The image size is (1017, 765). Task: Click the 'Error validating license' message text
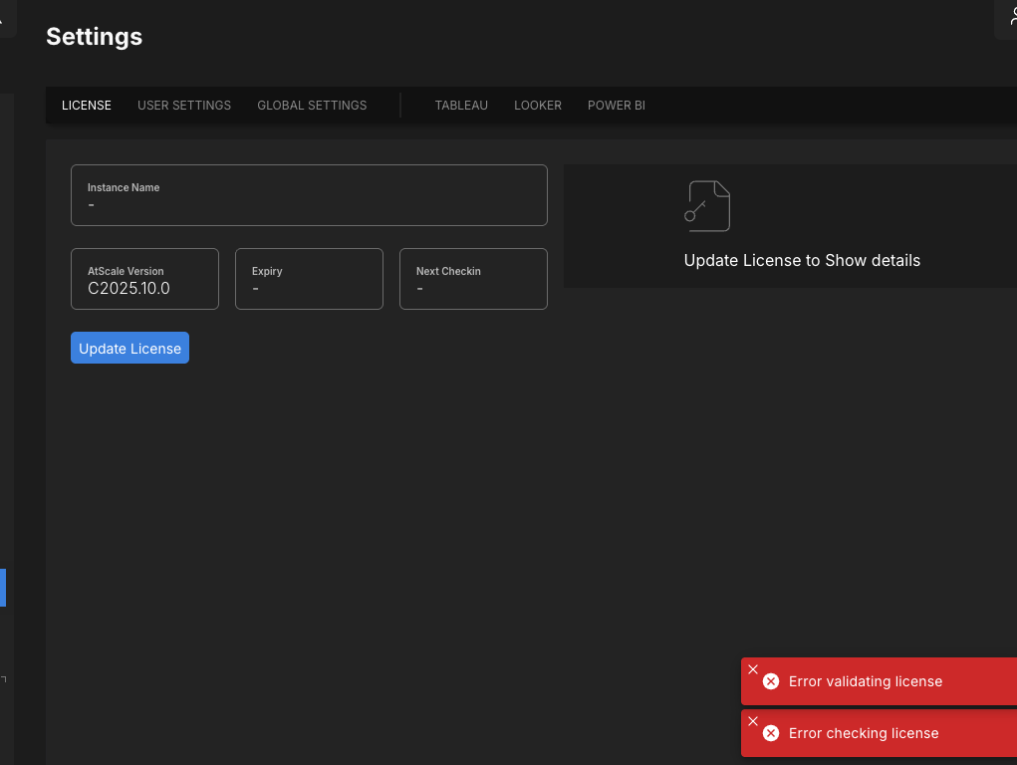pos(866,681)
